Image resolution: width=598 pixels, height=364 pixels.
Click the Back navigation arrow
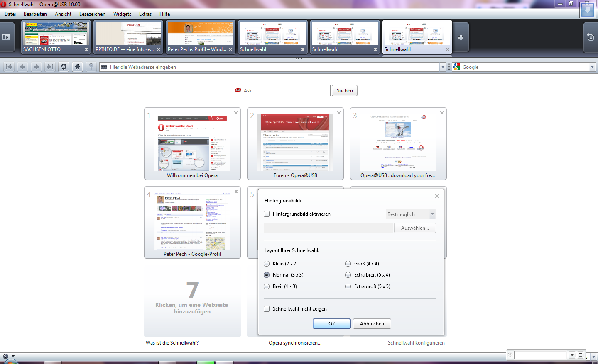click(x=23, y=67)
